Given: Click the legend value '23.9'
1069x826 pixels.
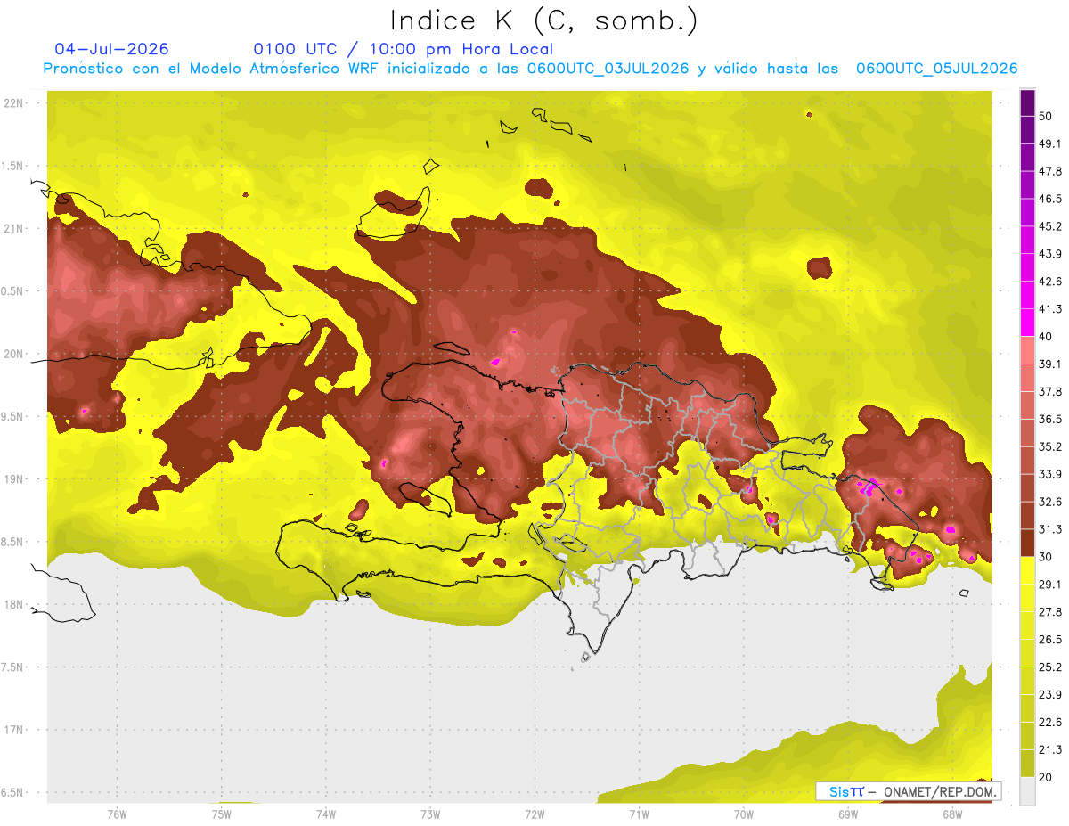Looking at the screenshot, I should pyautogui.click(x=1050, y=695).
